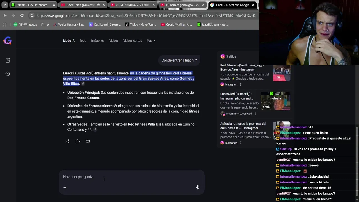Viewport: 359px width, 202px height.
Task: Select the Google URL address bar
Action: coord(147,16)
